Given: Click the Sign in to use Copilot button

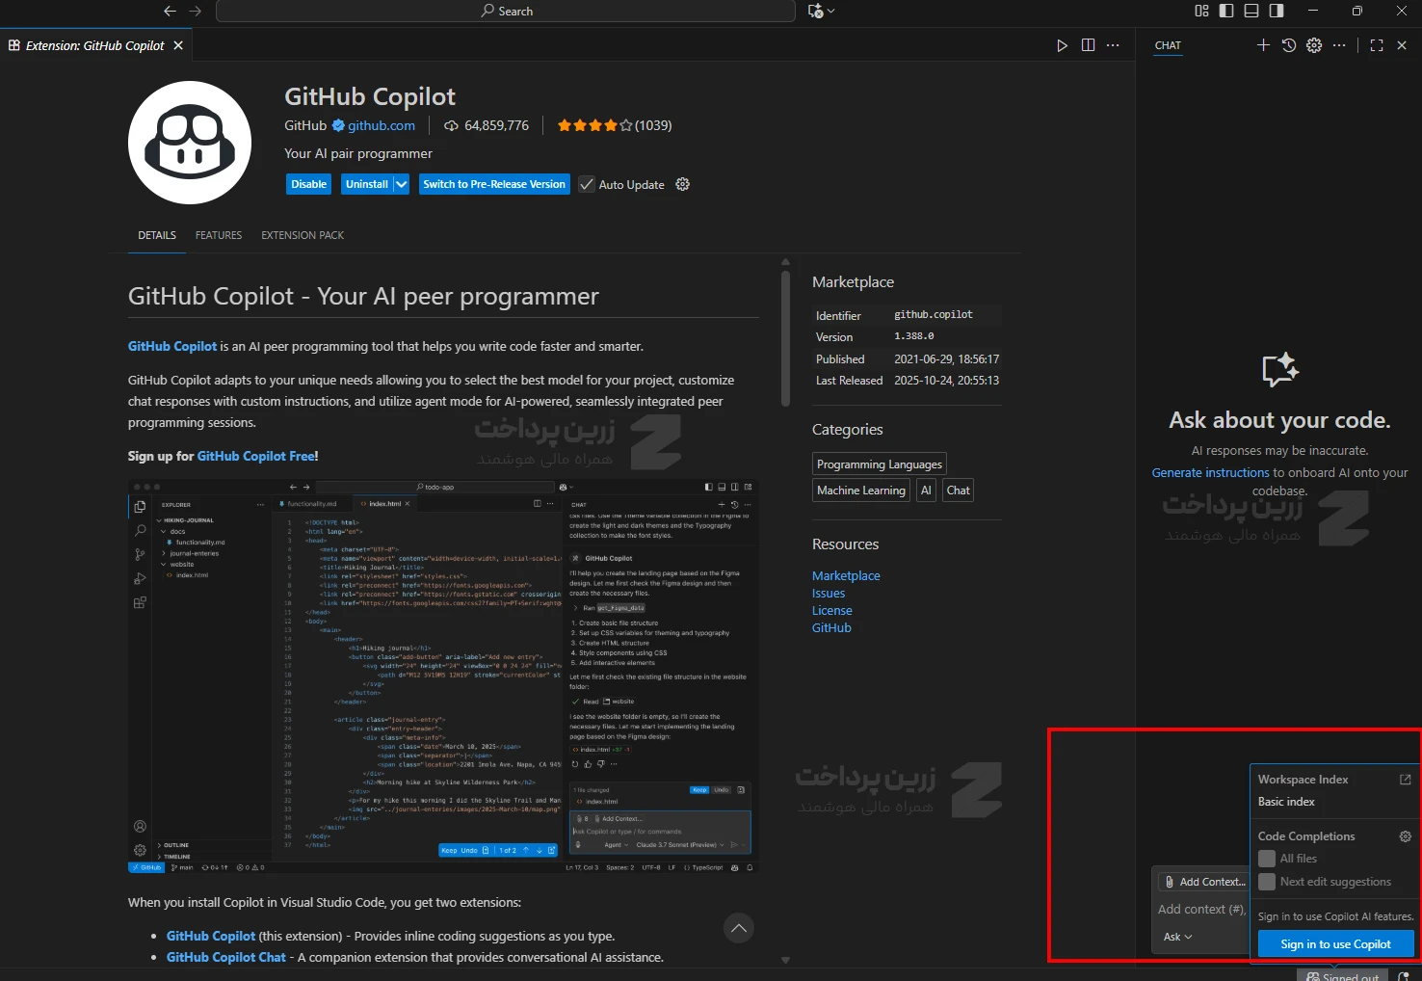Looking at the screenshot, I should pos(1335,943).
